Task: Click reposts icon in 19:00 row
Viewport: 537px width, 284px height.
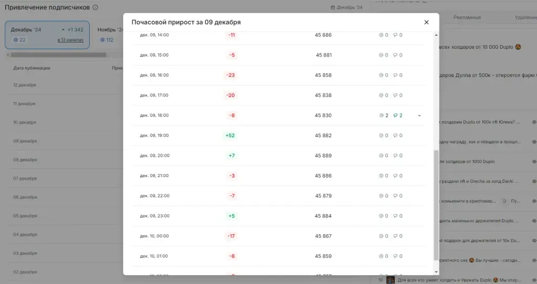Action: (x=395, y=136)
